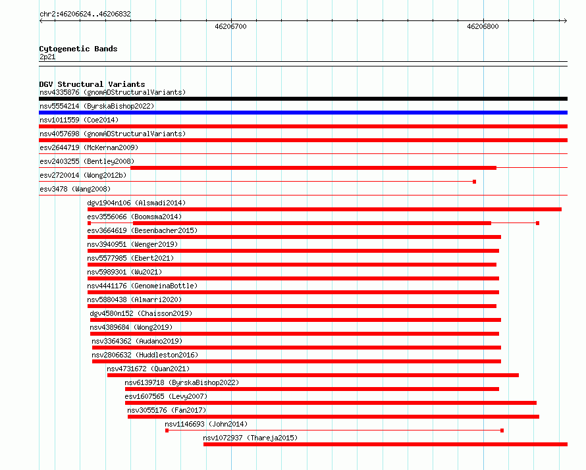Click the nsv5554214 (ByrskaBishop2022) label
586x470 pixels.
click(97, 106)
